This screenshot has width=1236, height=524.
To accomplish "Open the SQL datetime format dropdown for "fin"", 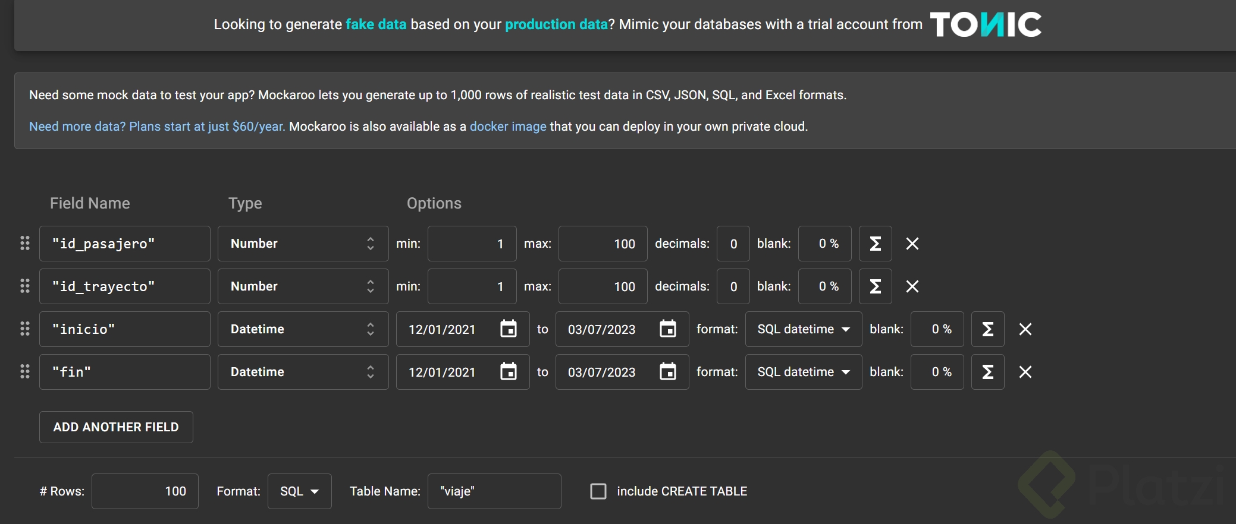I will click(x=804, y=372).
